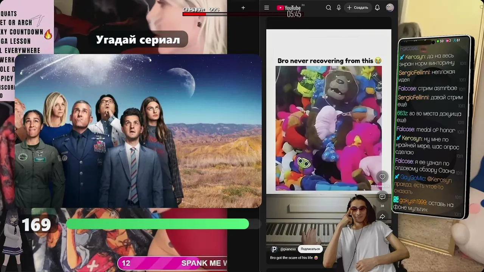Screen dimensions: 484x272
Task: Click the "ET OR ARCH" list entry
Action: [16, 23]
